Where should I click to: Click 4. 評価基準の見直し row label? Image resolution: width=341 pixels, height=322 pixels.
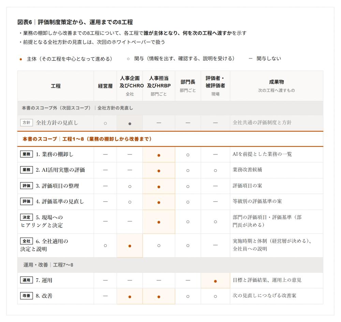60,202
